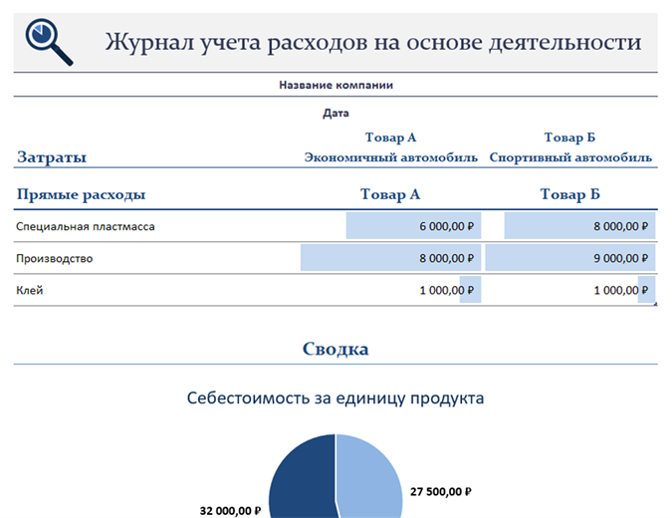
Task: Select the title 'Журнал учета расходов на основе деятельности'
Action: (373, 43)
